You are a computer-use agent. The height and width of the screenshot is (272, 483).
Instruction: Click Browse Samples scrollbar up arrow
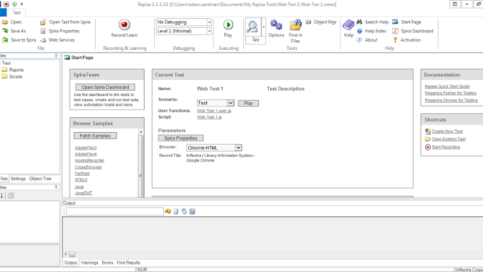(x=141, y=131)
